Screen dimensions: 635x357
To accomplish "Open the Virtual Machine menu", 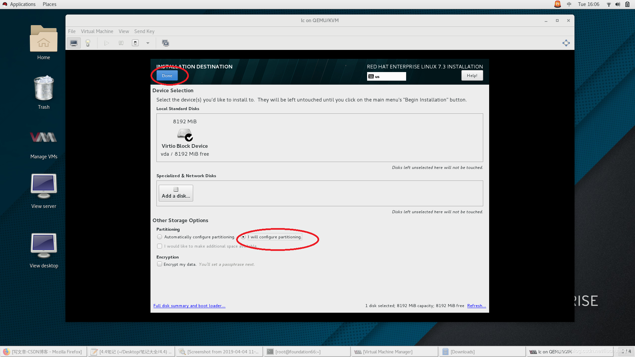I will (x=97, y=31).
